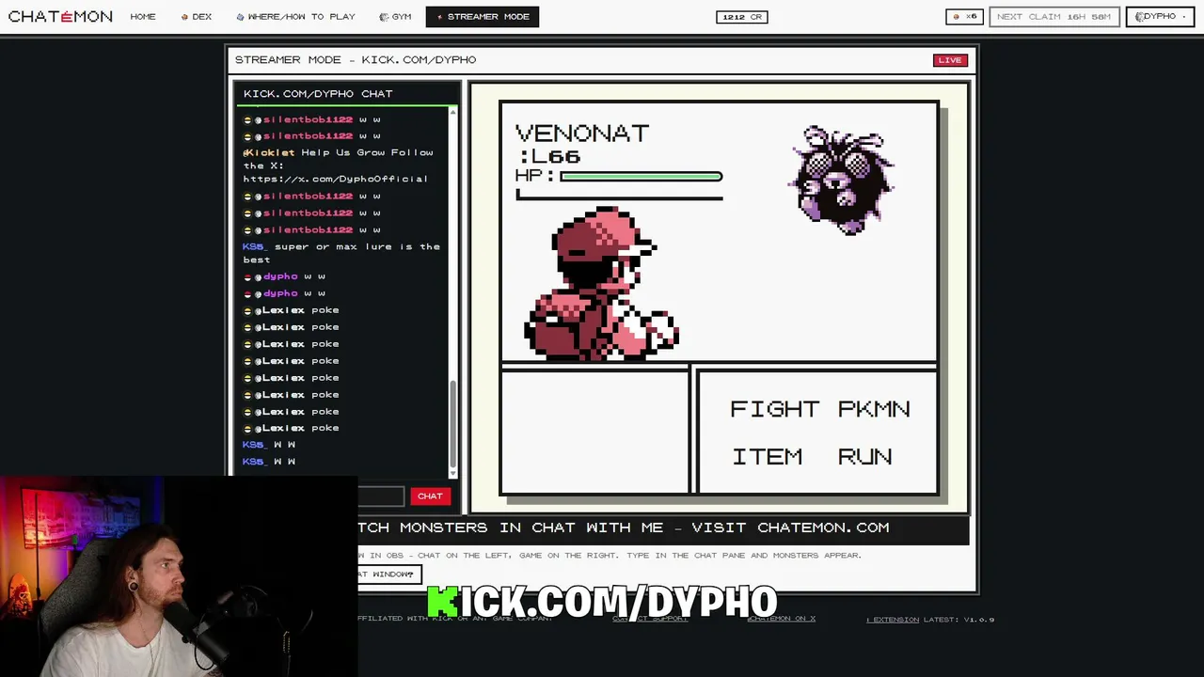This screenshot has width=1204, height=677.
Task: Open Where/How To Play page
Action: pyautogui.click(x=295, y=16)
